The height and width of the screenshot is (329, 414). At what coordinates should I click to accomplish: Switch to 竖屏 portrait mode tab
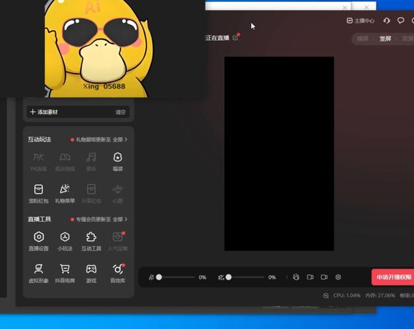pos(384,39)
